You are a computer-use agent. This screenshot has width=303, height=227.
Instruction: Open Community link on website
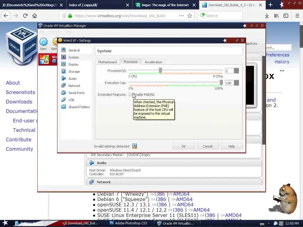click(x=19, y=149)
